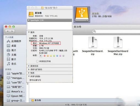Click the 共享的 shared sidebar heading
140x106 pixels.
pos(8,69)
